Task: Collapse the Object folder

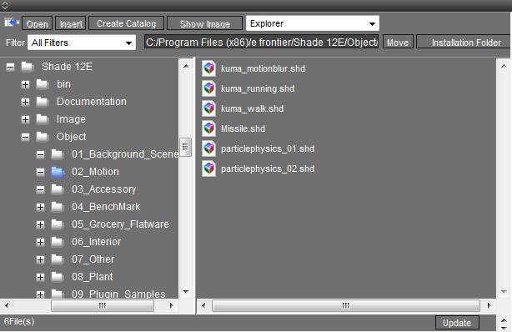Action: point(26,137)
